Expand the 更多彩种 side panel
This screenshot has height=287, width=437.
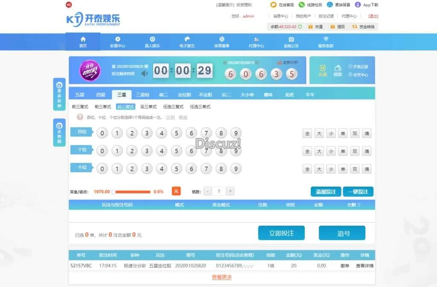(x=59, y=94)
